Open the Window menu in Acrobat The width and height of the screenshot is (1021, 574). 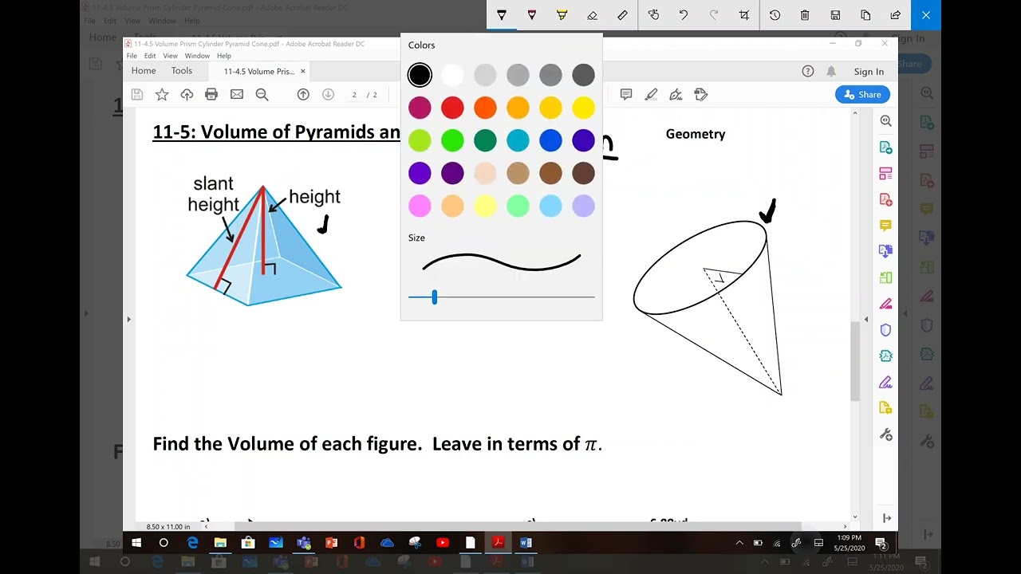pos(197,56)
